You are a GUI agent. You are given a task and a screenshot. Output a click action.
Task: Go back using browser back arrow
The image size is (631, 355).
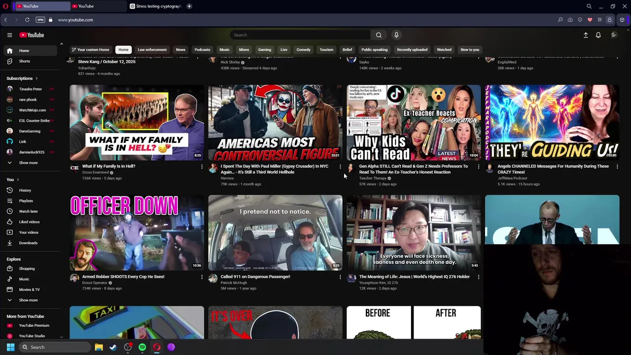coord(5,20)
